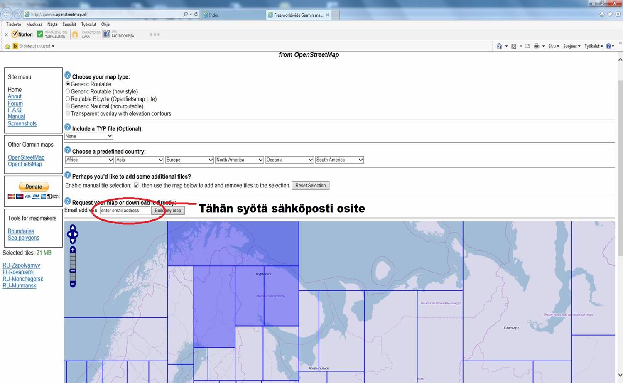Go forward with the browser Forward arrow

[17, 14]
